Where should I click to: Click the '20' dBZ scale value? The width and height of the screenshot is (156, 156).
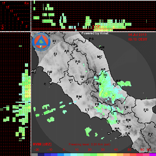[90, 150]
